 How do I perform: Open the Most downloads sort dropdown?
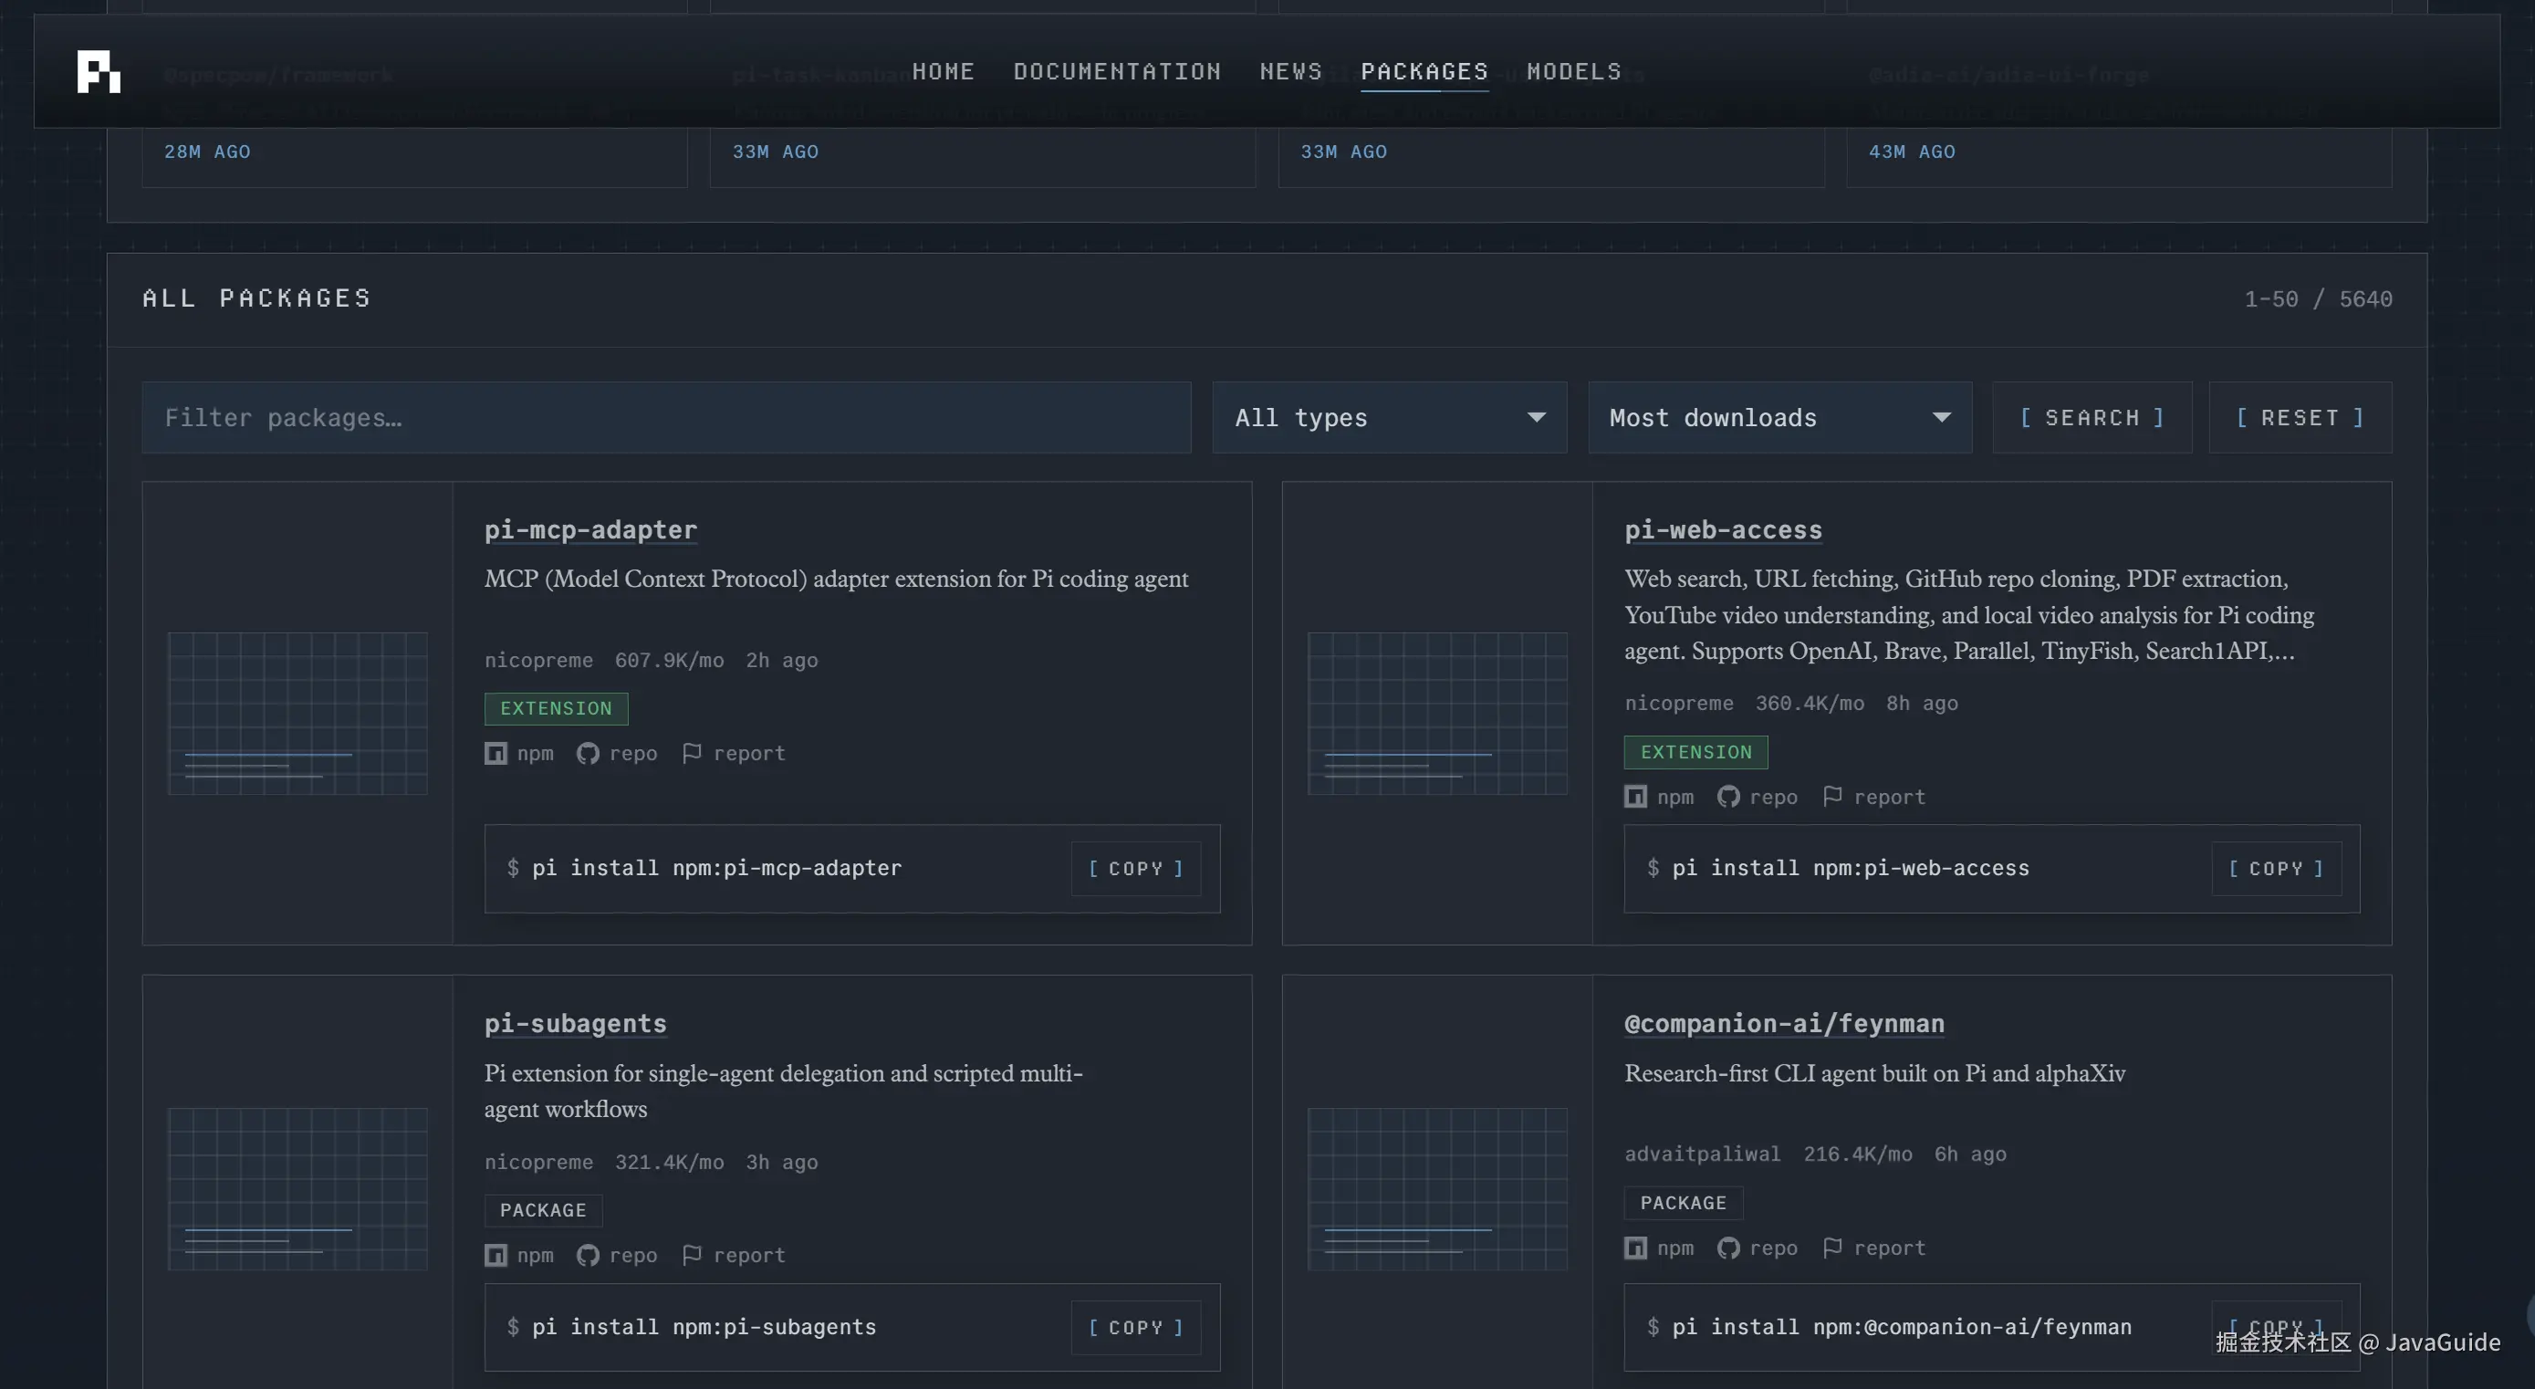point(1779,417)
